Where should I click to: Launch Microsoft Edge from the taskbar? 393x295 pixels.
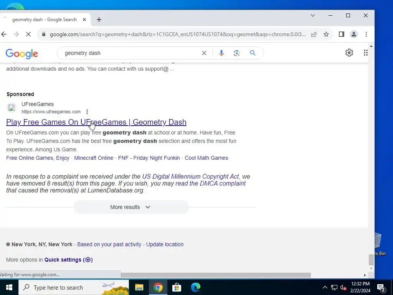pos(195,287)
